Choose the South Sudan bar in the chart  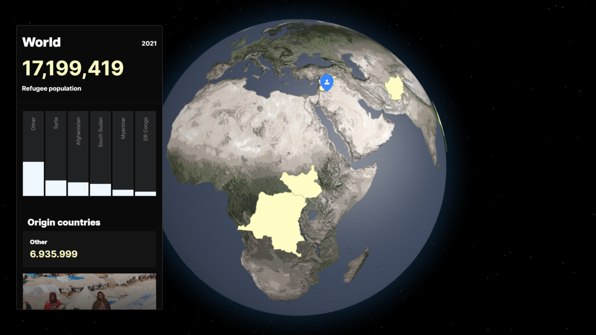tap(100, 154)
